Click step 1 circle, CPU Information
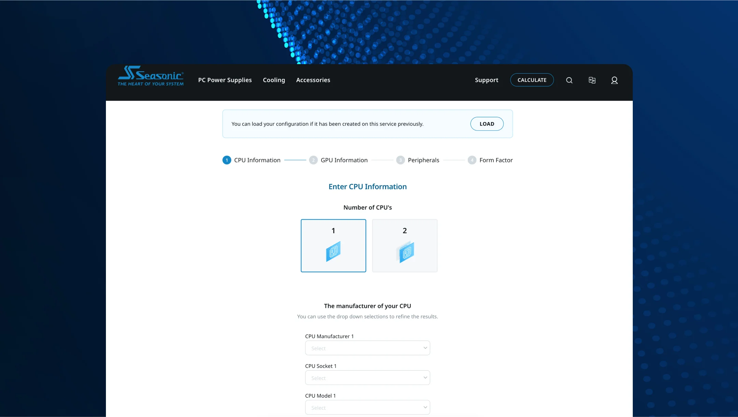The image size is (738, 417). (227, 160)
